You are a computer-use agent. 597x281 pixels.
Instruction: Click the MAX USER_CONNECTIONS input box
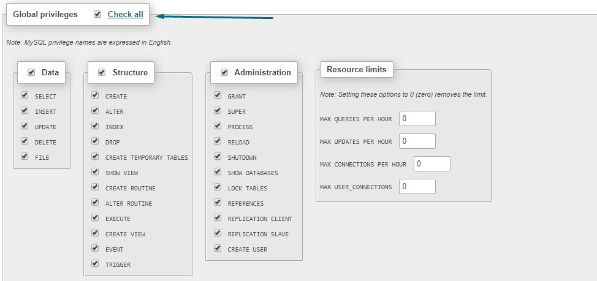coord(417,187)
